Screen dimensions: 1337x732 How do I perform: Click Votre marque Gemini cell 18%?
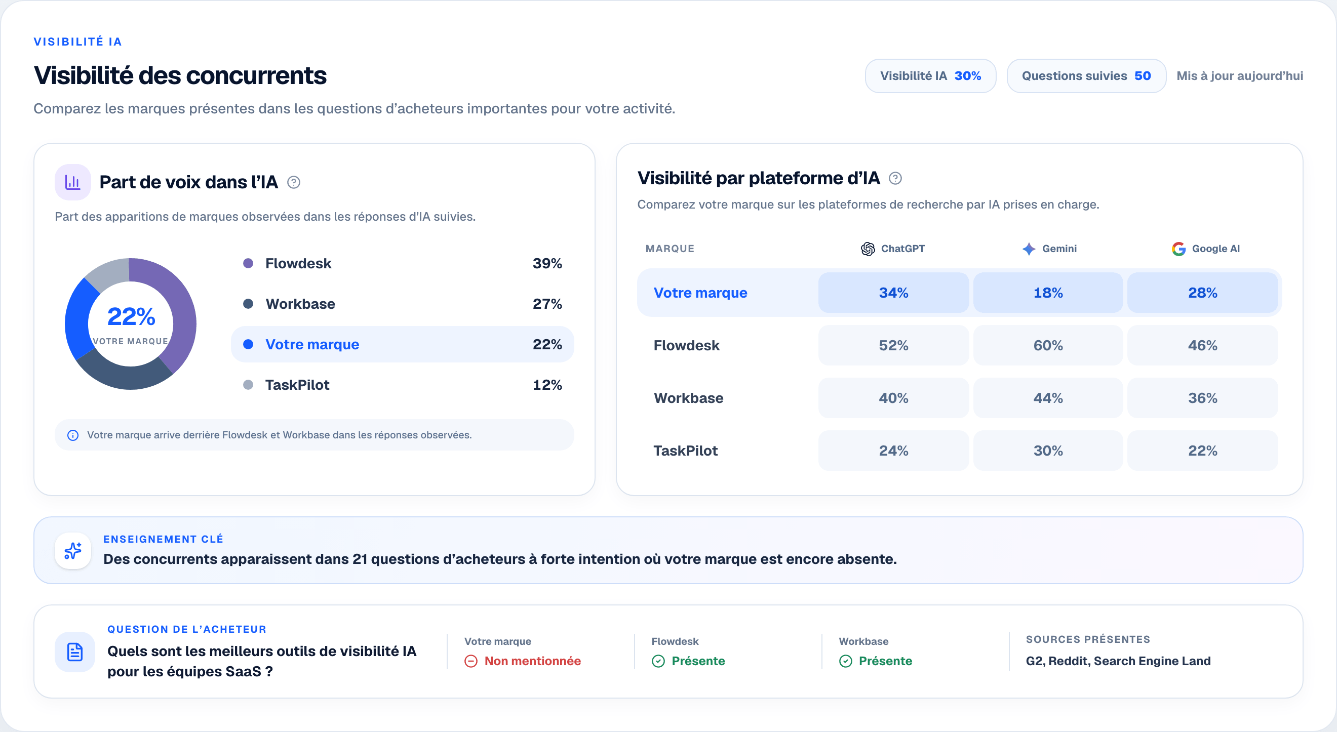tap(1048, 293)
